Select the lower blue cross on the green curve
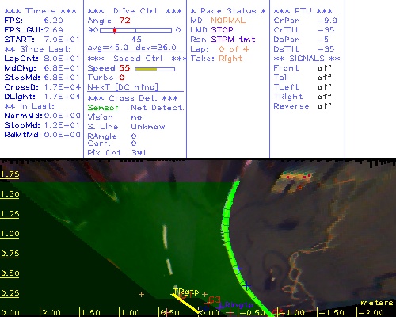Viewport: 396px width, 317px height. click(x=246, y=286)
